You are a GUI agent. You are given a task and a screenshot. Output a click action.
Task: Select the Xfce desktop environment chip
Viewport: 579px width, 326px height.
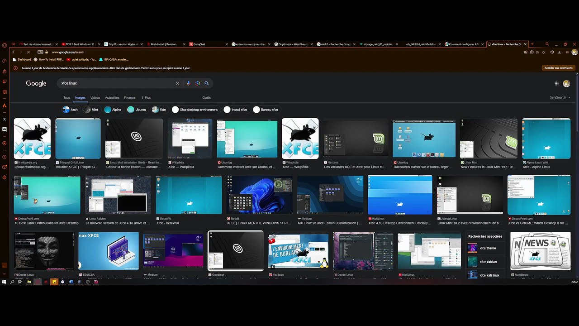195,110
